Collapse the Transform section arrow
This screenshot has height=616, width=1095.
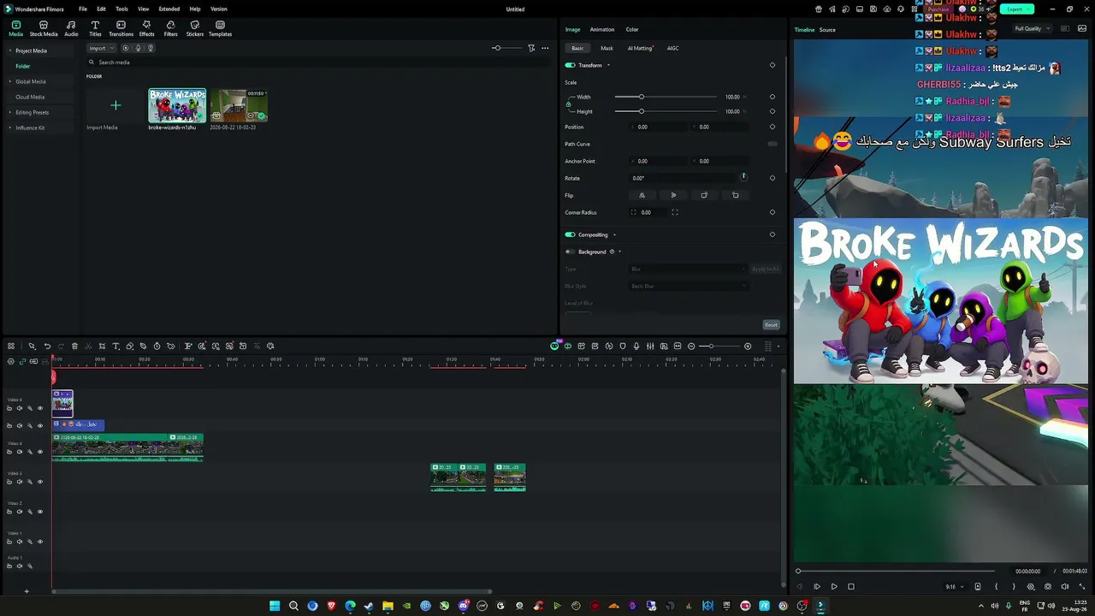tap(608, 65)
